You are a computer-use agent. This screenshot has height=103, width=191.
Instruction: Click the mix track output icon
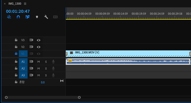[62, 81]
